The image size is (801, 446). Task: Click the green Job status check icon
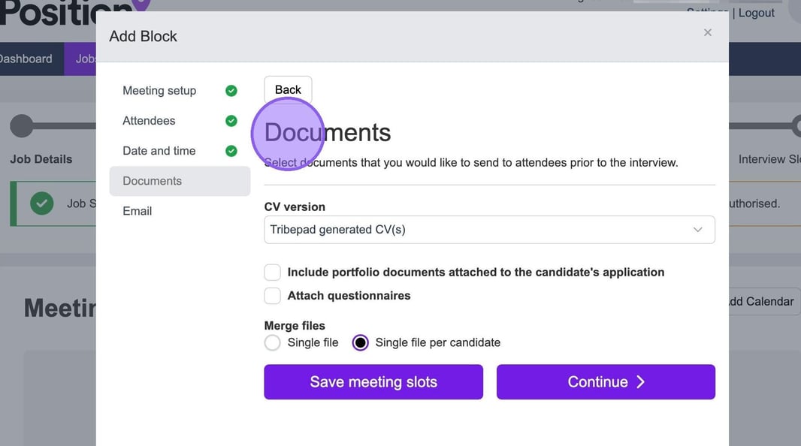pos(42,203)
